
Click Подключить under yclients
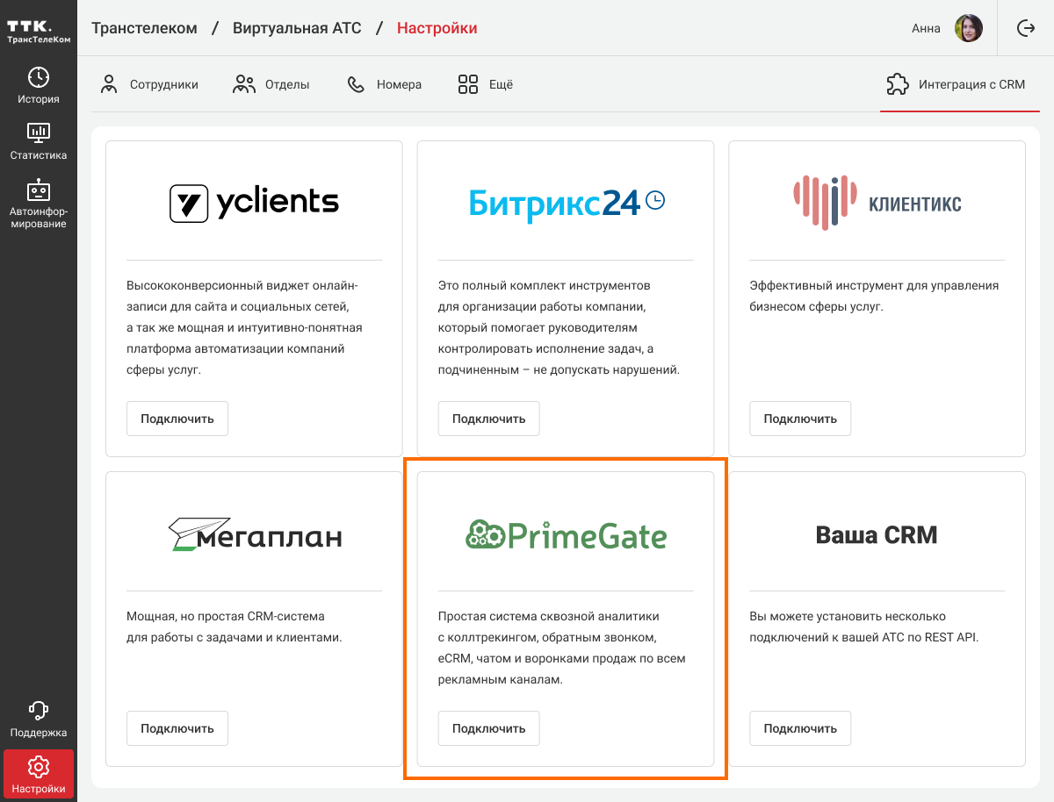click(x=177, y=419)
